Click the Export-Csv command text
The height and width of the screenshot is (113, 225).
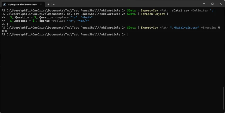[149, 27]
